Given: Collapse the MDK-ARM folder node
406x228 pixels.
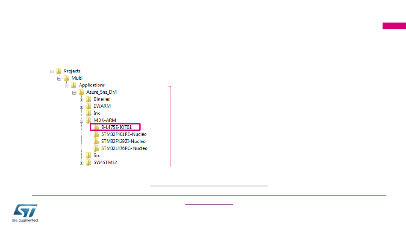Looking at the screenshot, I should (82, 121).
